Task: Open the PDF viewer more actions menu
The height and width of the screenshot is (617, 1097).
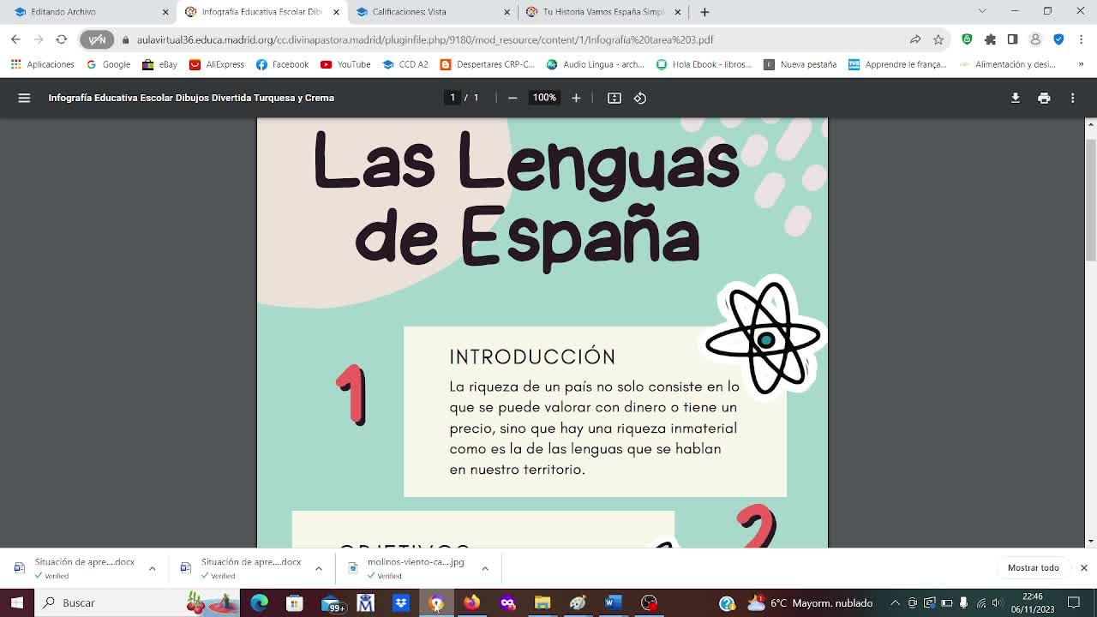Action: click(1072, 98)
